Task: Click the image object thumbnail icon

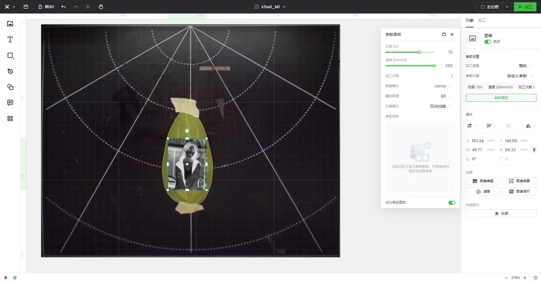Action: click(472, 38)
